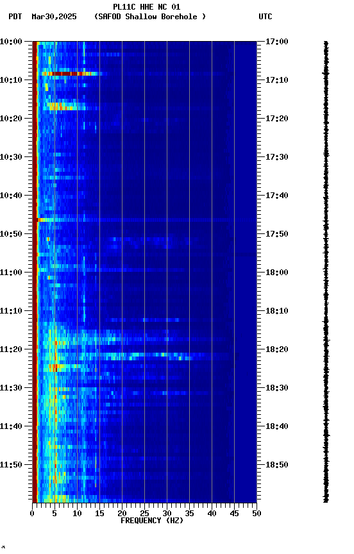
Task: Click the '0' frequency axis tick label
Action: (33, 514)
